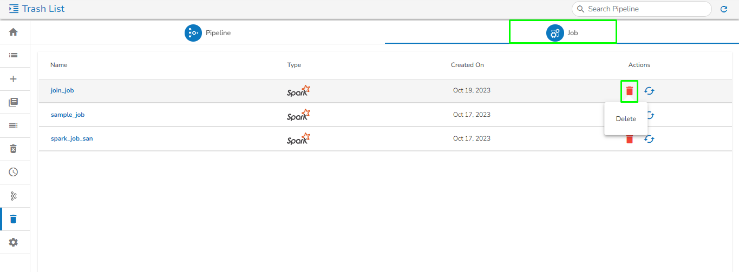Switch to the Job tab
739x272 pixels.
coord(563,33)
